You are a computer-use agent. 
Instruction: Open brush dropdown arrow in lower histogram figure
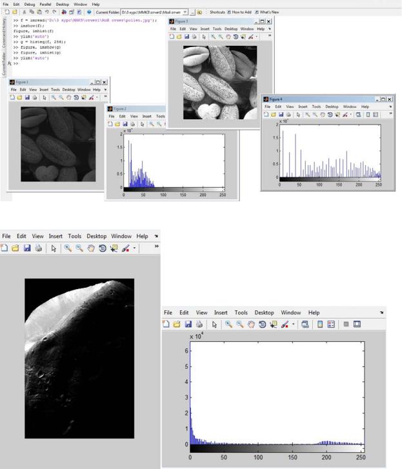(293, 324)
